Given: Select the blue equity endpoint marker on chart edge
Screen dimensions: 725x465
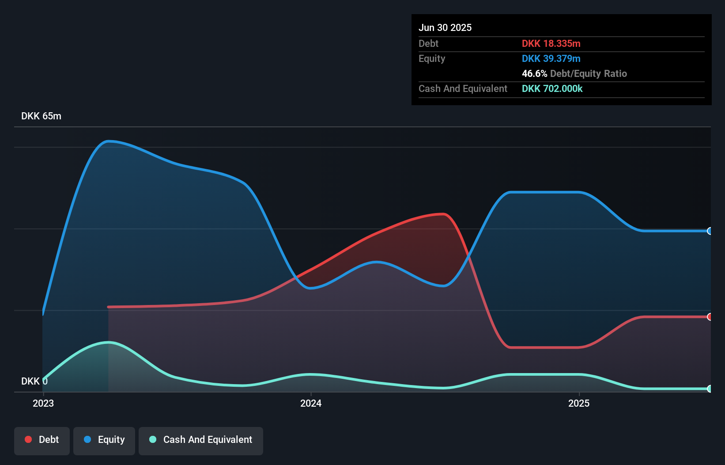Looking at the screenshot, I should coord(710,231).
